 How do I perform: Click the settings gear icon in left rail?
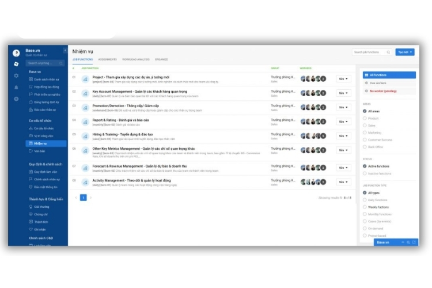pos(16,75)
